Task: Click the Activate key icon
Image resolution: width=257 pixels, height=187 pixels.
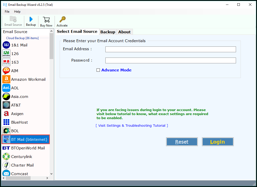Action: 62,19
